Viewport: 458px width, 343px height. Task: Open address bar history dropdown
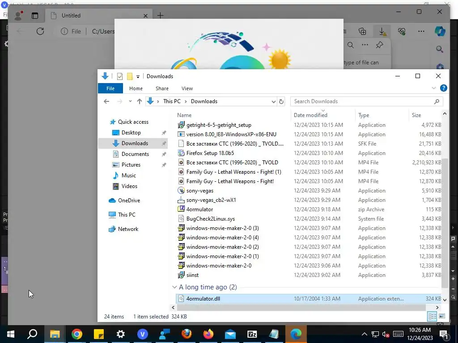pyautogui.click(x=273, y=101)
